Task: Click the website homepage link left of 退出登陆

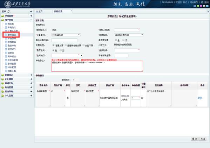Action: coord(194,2)
